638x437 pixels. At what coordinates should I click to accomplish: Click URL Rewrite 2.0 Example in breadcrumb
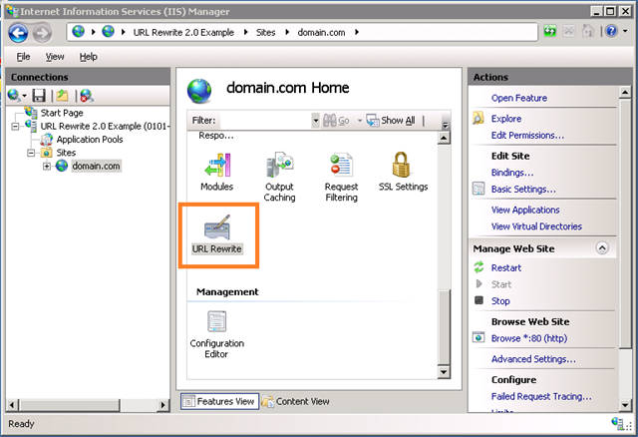pyautogui.click(x=183, y=33)
